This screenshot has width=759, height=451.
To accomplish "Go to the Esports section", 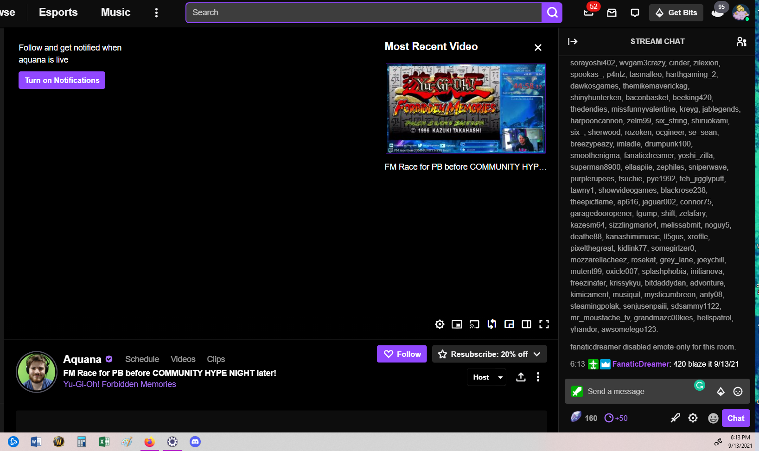I will click(x=58, y=13).
